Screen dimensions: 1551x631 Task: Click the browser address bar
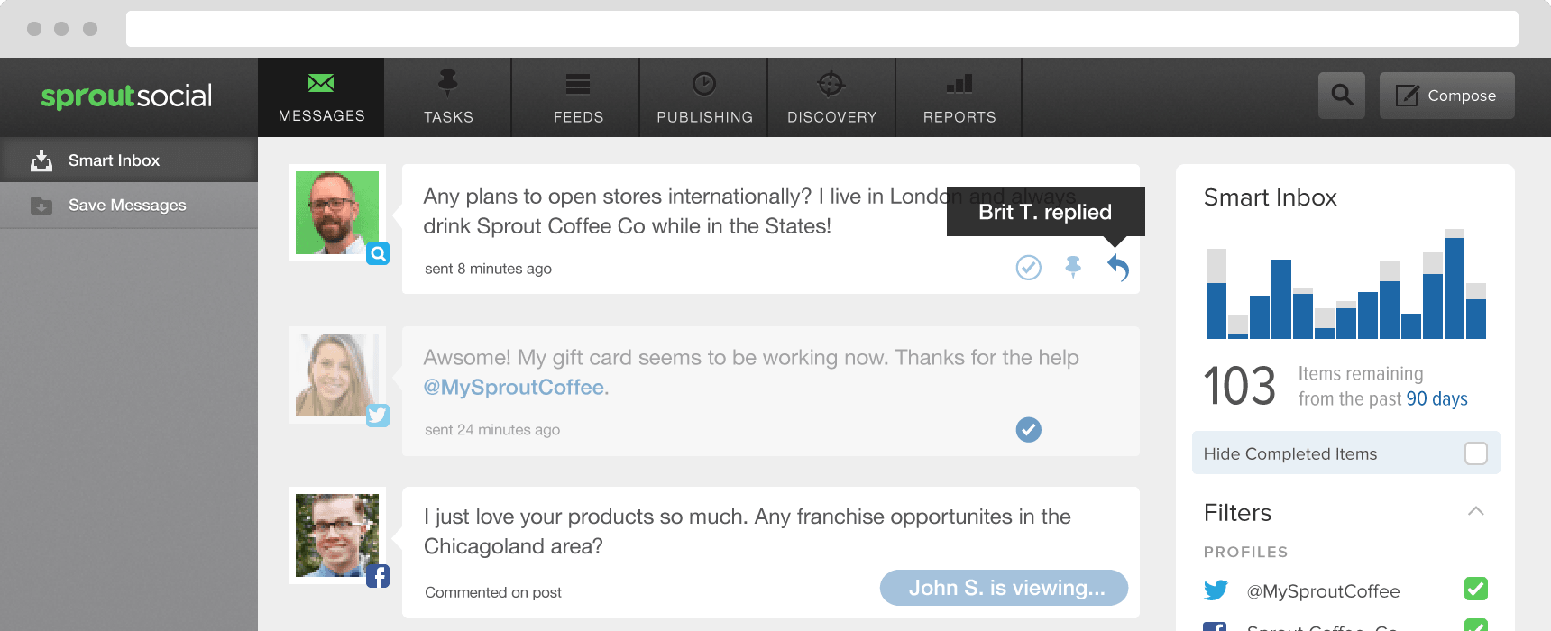pos(821,29)
